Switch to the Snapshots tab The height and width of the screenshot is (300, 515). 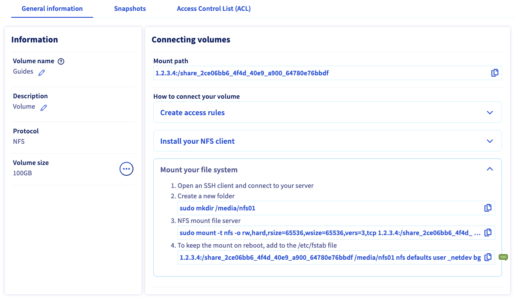[130, 9]
